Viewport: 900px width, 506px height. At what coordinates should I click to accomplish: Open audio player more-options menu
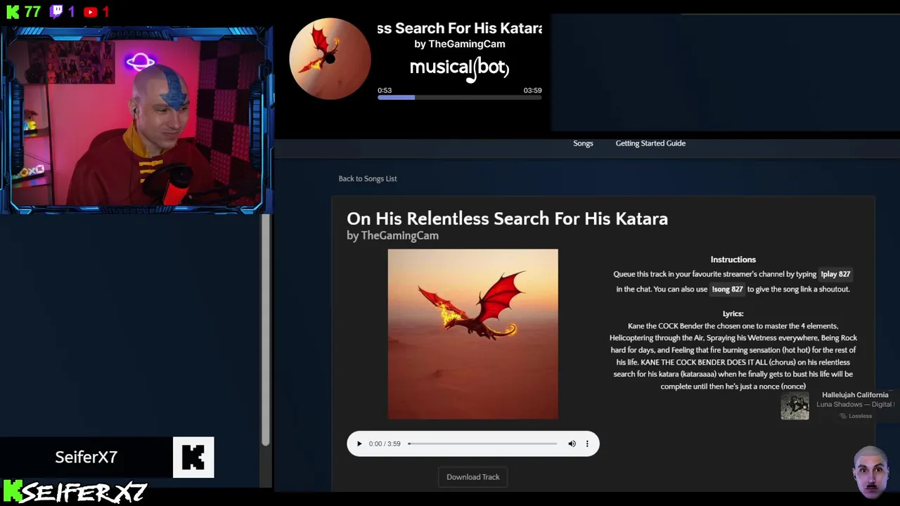pos(587,443)
